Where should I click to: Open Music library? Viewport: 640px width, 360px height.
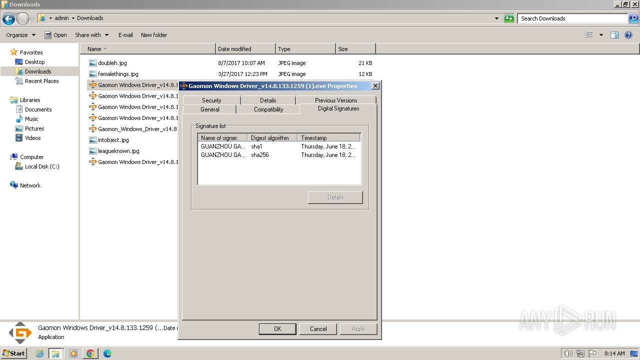click(31, 119)
